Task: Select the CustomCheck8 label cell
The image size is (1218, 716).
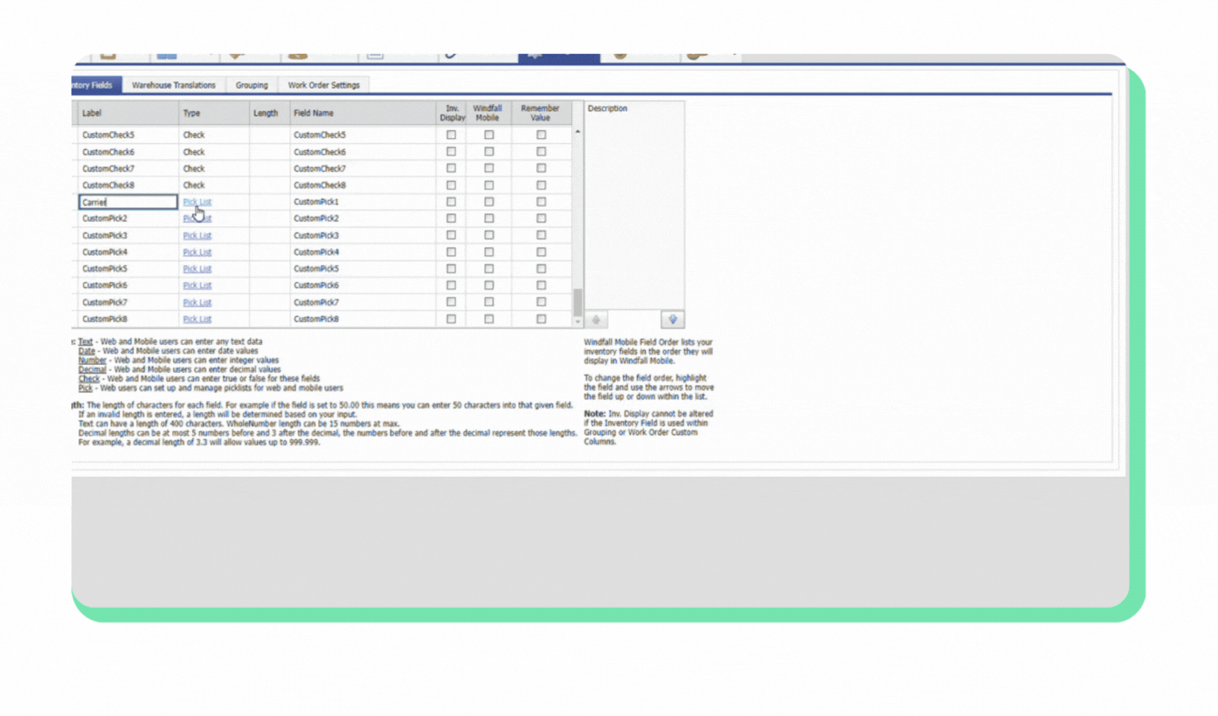Action: (x=128, y=185)
